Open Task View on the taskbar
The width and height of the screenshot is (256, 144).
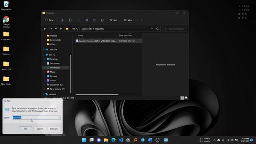point(92,140)
